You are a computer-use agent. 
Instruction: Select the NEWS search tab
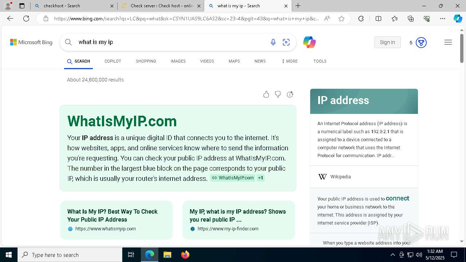point(260,61)
